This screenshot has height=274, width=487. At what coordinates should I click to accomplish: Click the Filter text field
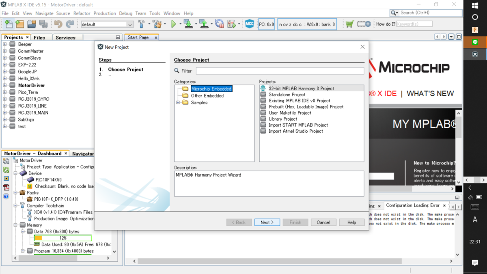280,71
